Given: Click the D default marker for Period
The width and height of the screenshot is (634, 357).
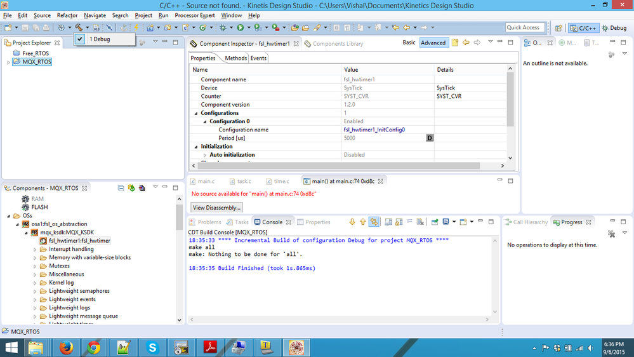Looking at the screenshot, I should click(430, 138).
